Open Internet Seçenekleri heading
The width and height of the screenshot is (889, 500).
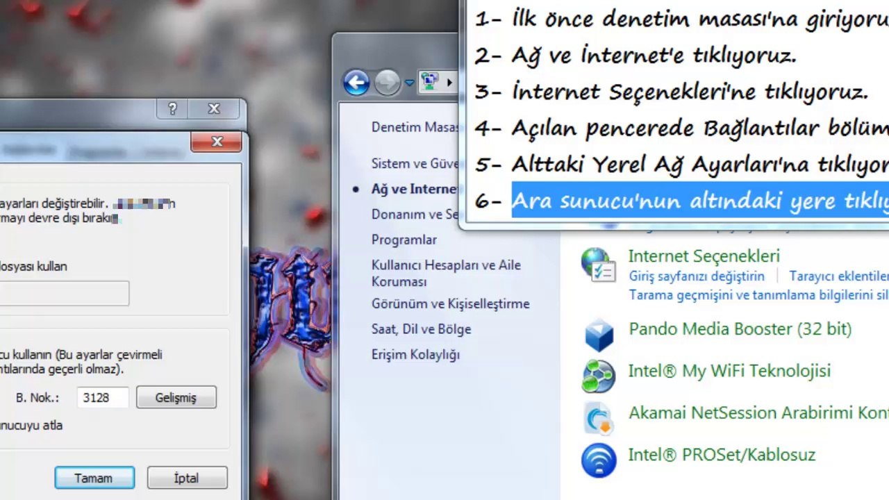[x=704, y=256]
